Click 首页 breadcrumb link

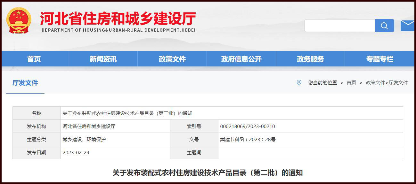click(351, 83)
